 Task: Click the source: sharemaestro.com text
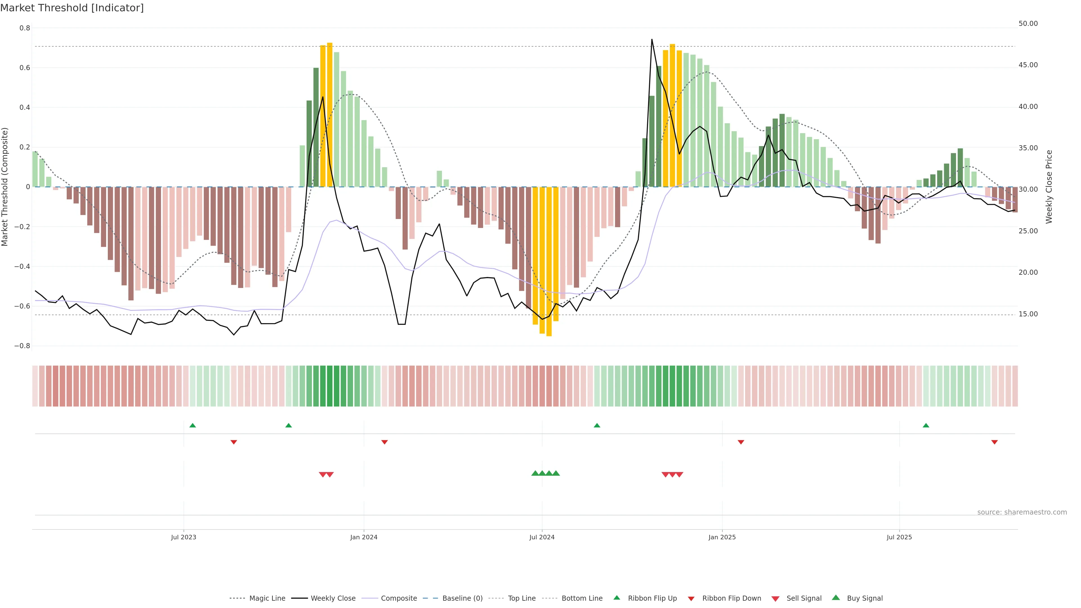click(1022, 512)
